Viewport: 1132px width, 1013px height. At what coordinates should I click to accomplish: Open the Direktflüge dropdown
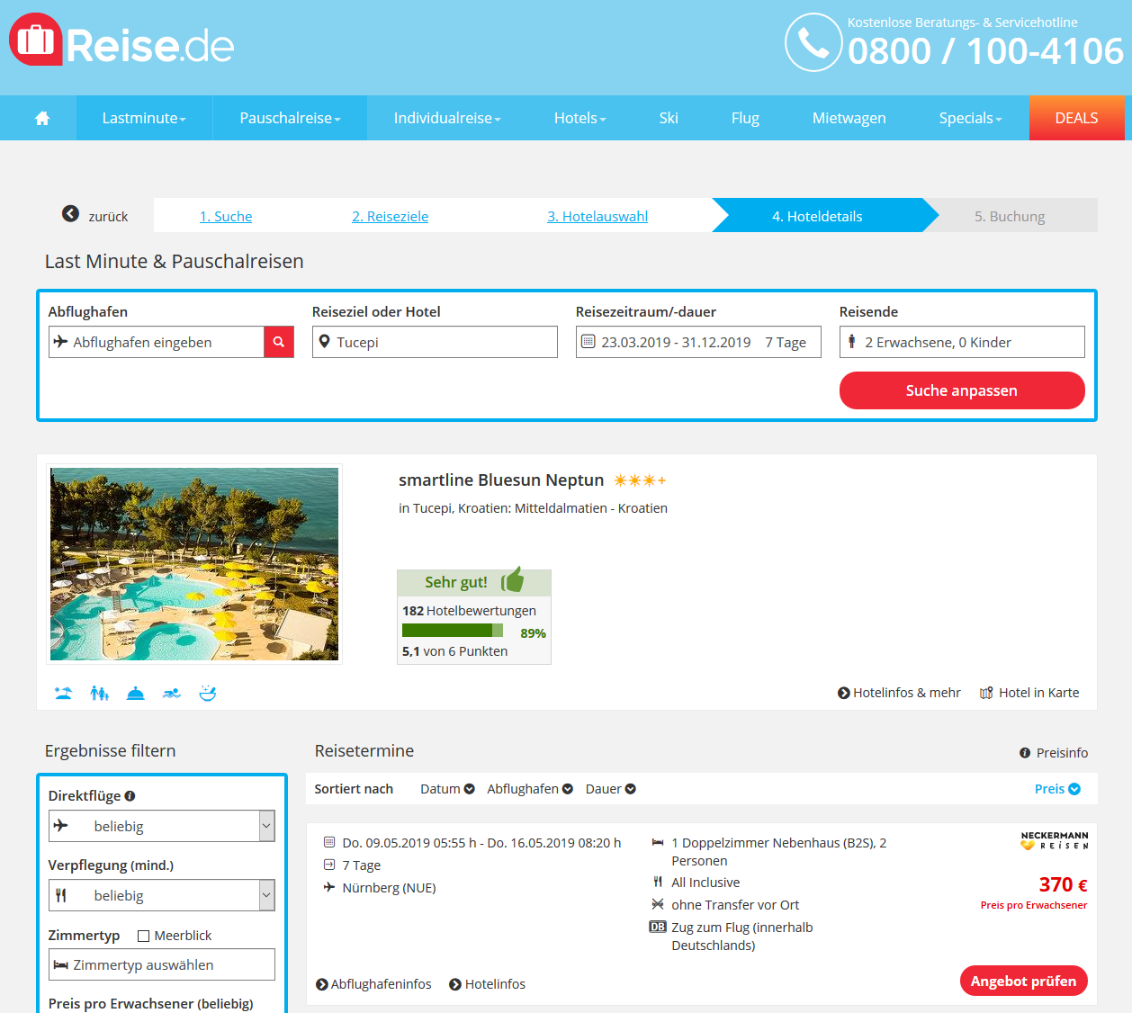(x=162, y=826)
